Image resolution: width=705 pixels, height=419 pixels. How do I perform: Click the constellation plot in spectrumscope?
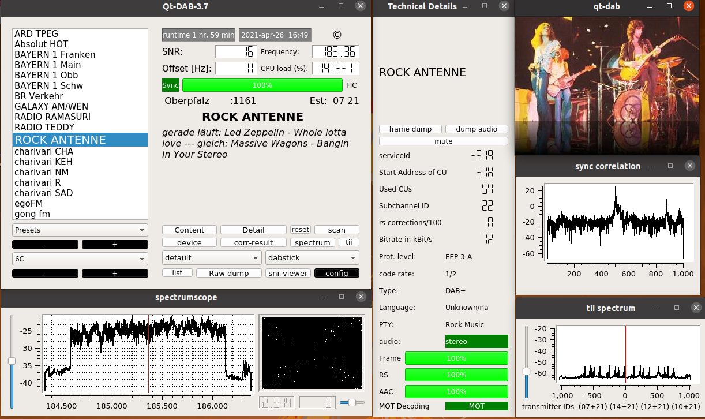point(312,352)
